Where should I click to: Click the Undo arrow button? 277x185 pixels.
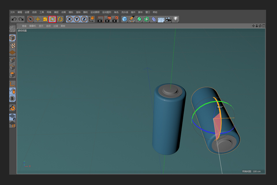14,19
